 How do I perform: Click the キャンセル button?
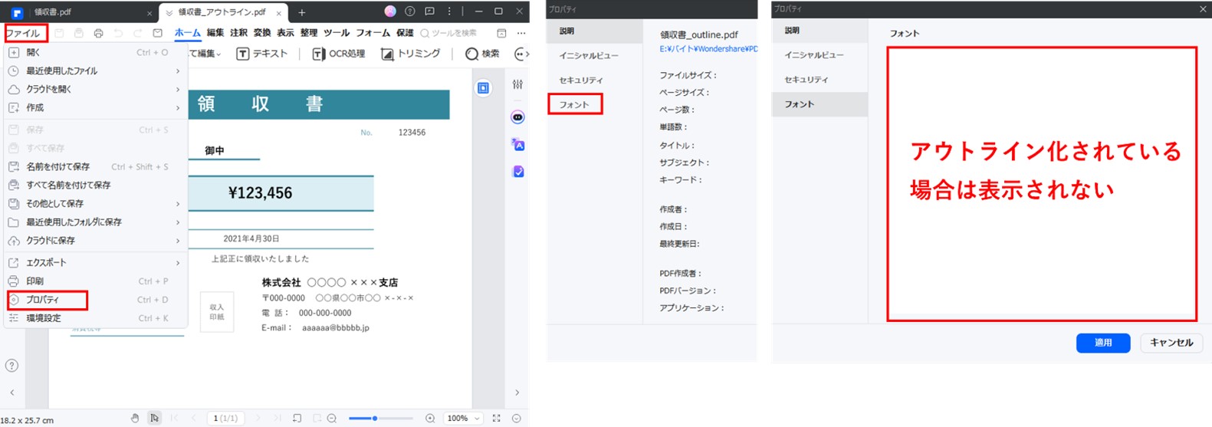click(1171, 343)
